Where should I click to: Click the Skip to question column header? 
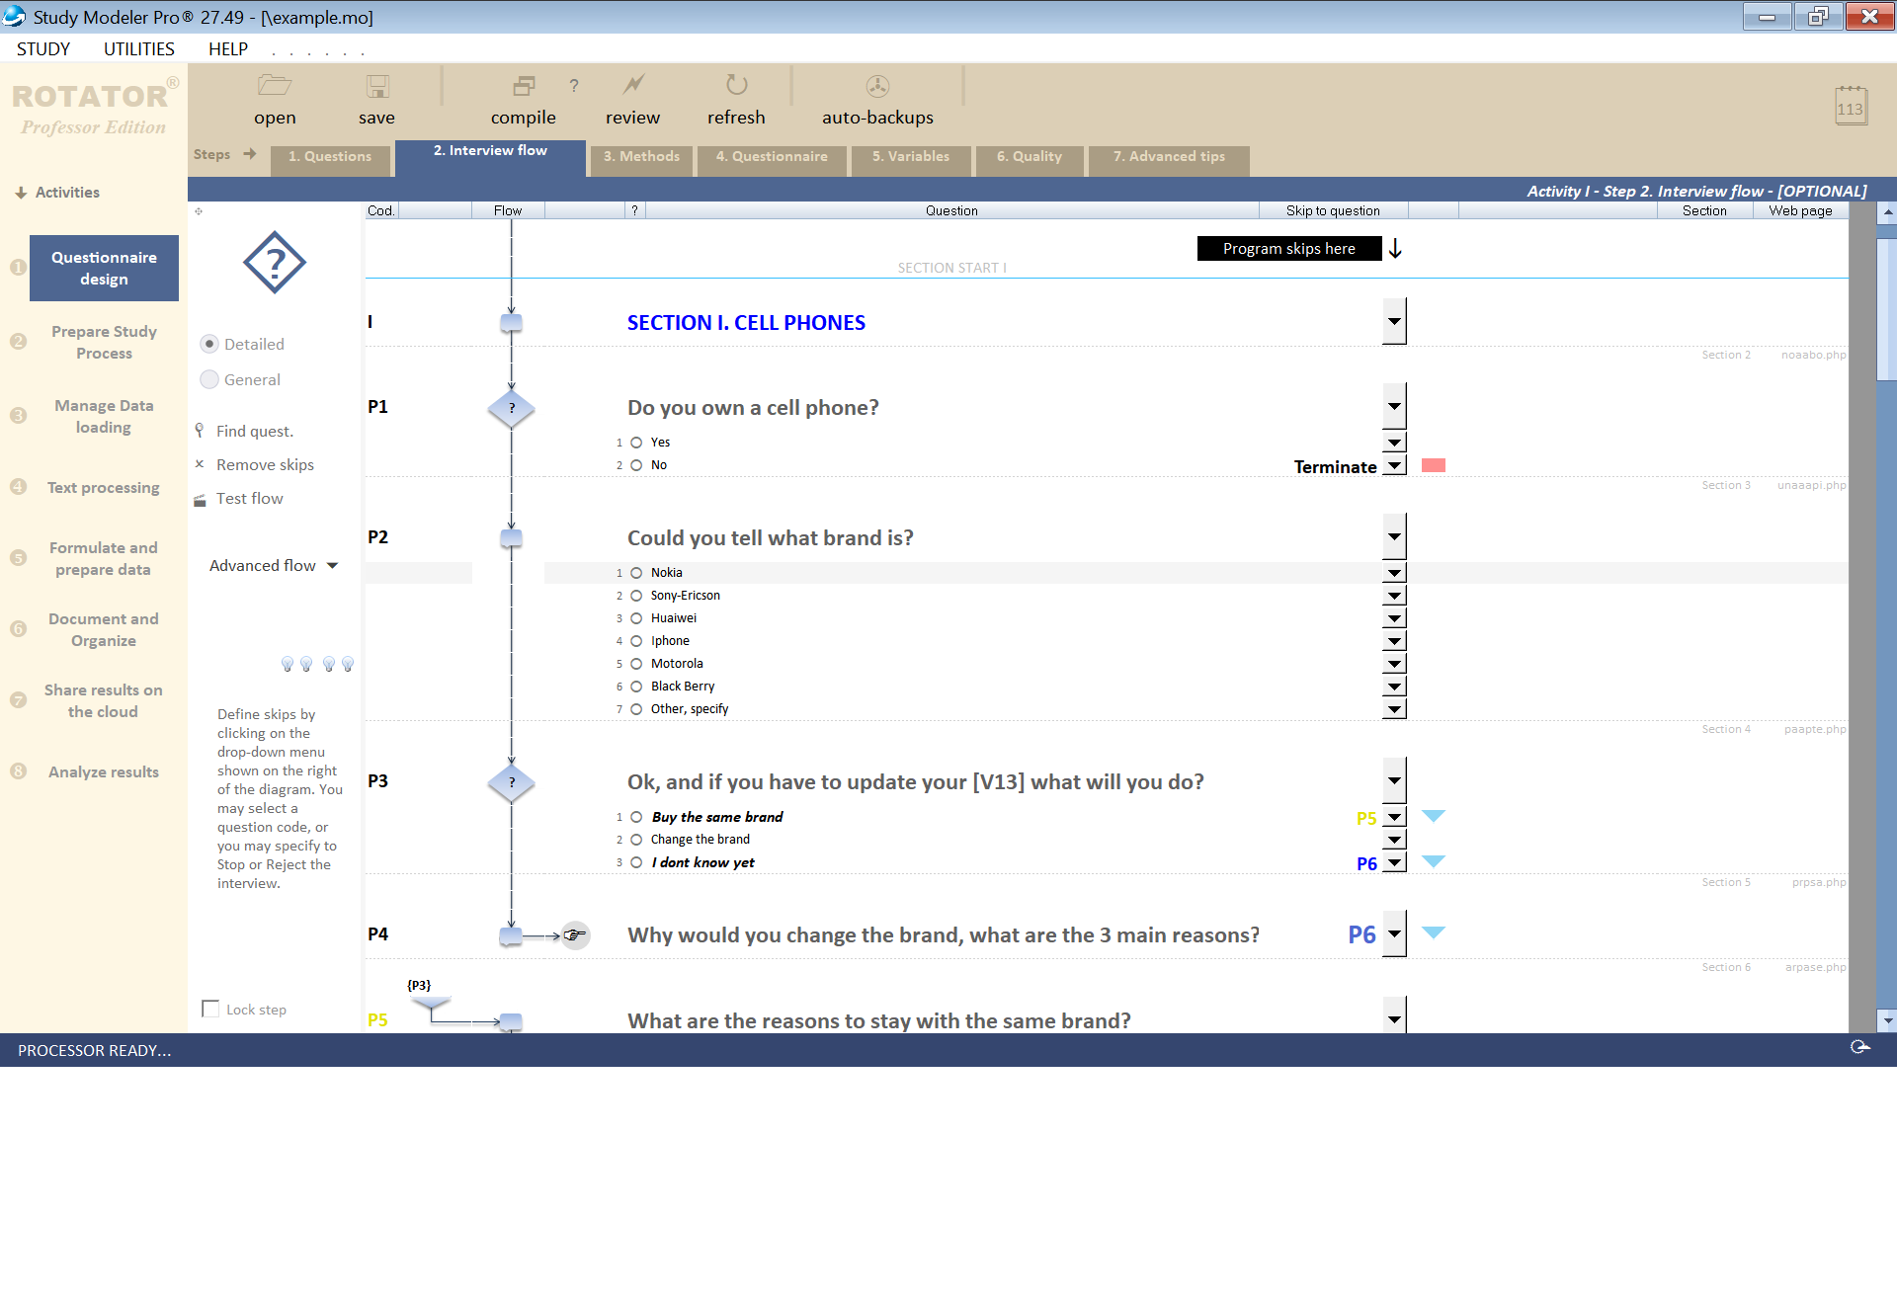1333,210
